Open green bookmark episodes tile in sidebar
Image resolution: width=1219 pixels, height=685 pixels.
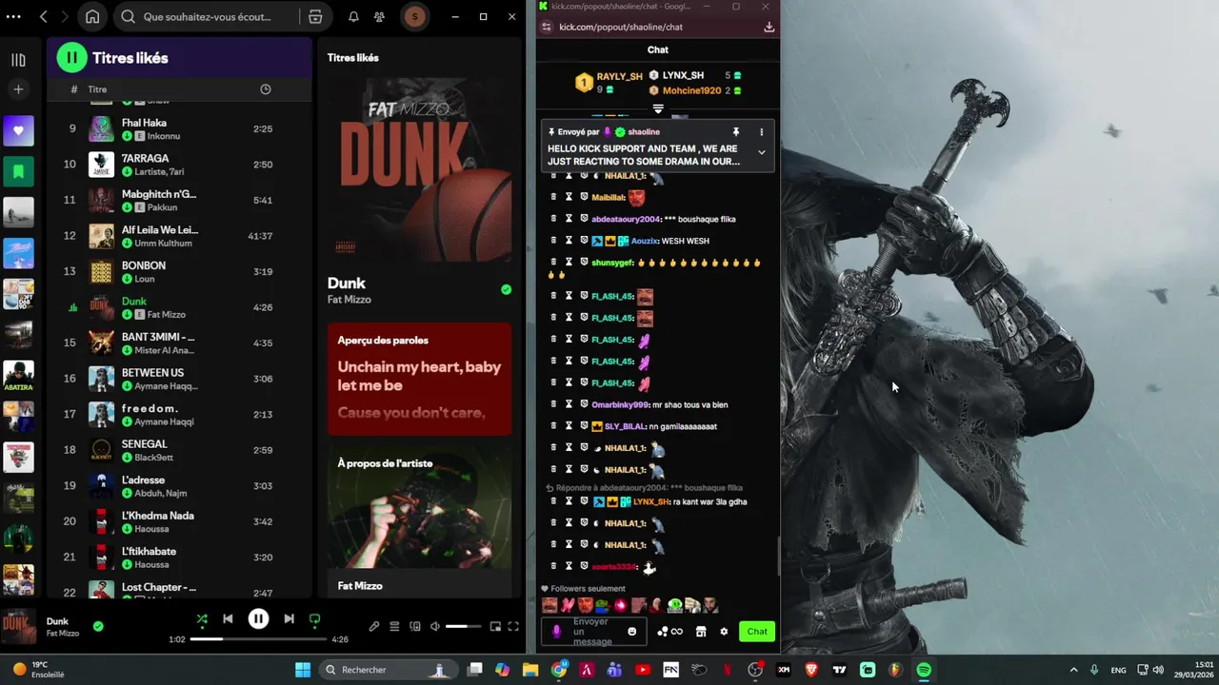coord(18,171)
